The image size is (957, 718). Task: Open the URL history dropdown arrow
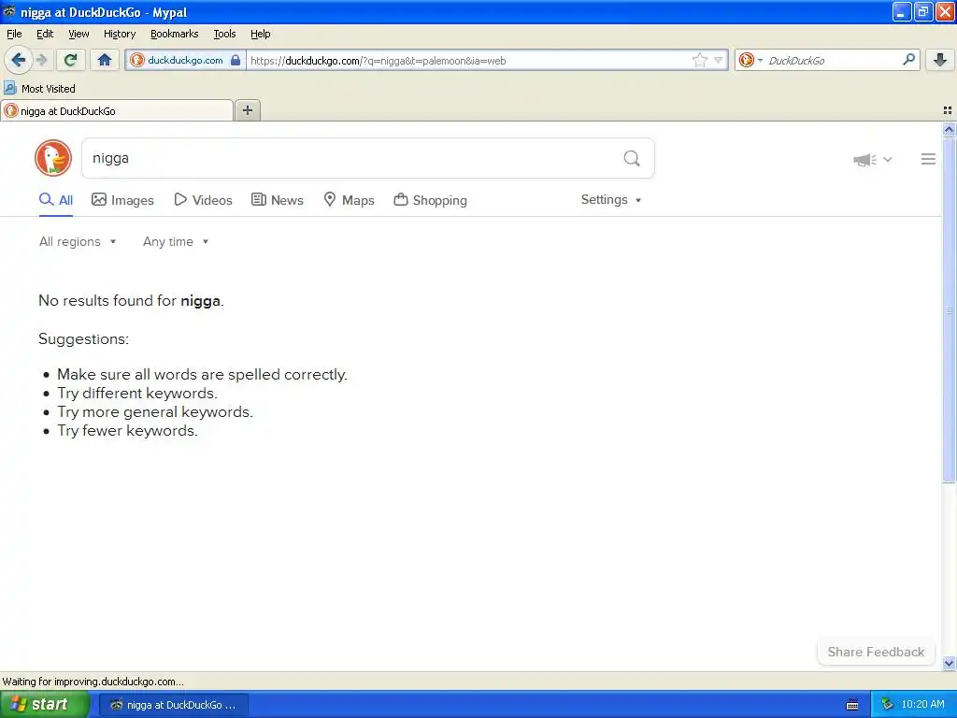719,60
